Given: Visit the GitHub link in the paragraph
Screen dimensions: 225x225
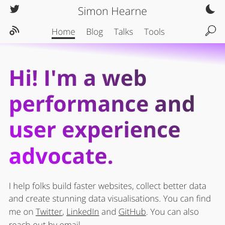Looking at the screenshot, I should coord(132,212).
